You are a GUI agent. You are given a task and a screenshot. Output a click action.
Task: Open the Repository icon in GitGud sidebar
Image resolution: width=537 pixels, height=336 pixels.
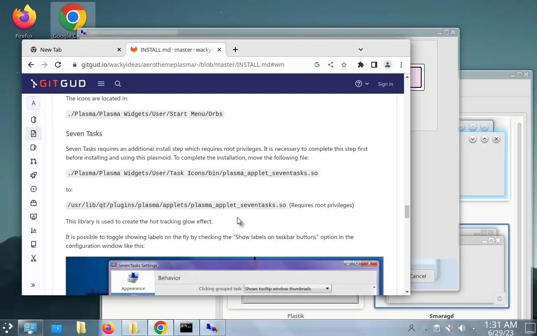[x=34, y=134]
